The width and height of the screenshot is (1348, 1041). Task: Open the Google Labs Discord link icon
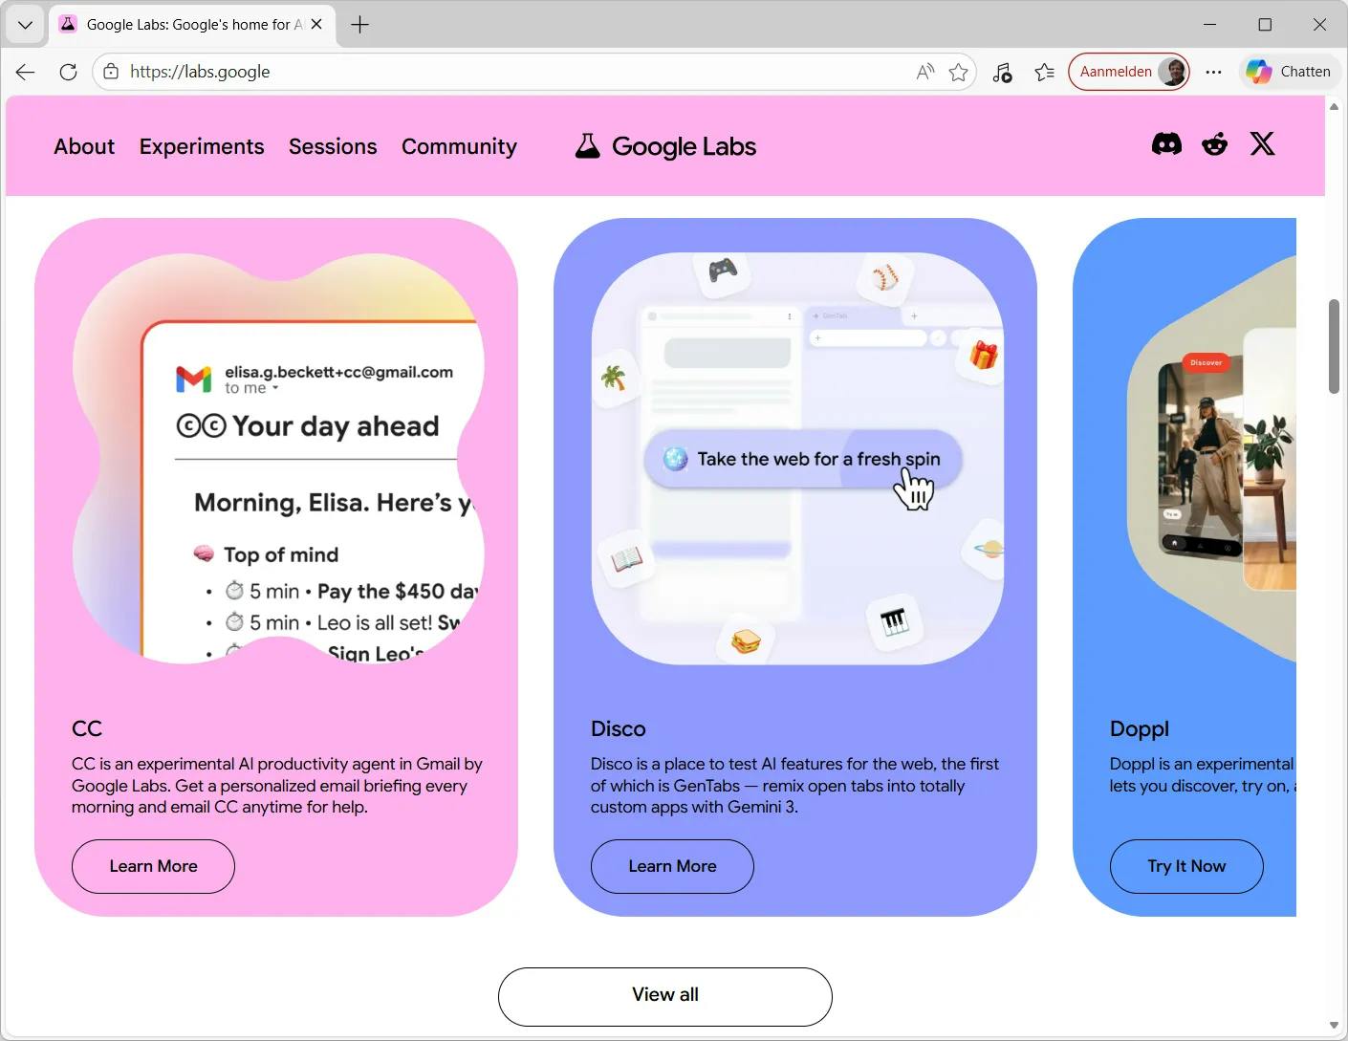tap(1166, 144)
